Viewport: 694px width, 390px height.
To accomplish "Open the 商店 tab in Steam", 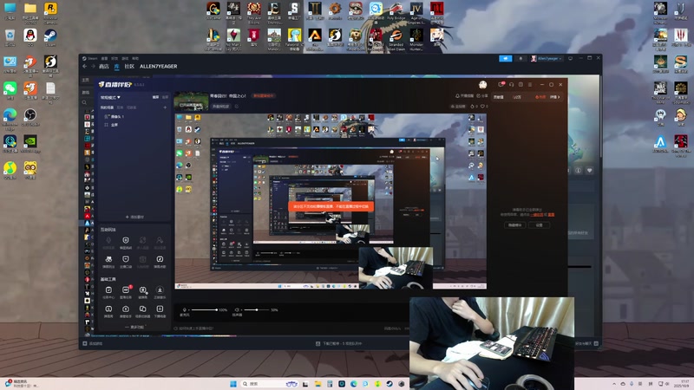I will pyautogui.click(x=103, y=67).
